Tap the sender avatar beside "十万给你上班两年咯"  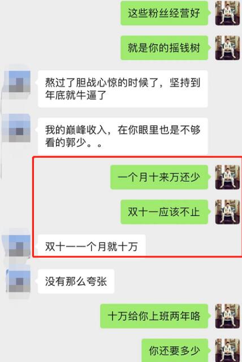(227, 316)
